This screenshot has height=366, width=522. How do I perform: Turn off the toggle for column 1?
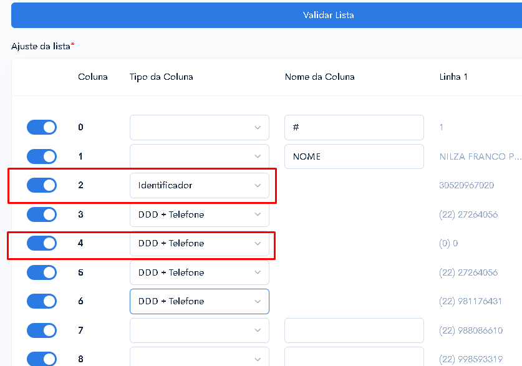click(x=42, y=157)
